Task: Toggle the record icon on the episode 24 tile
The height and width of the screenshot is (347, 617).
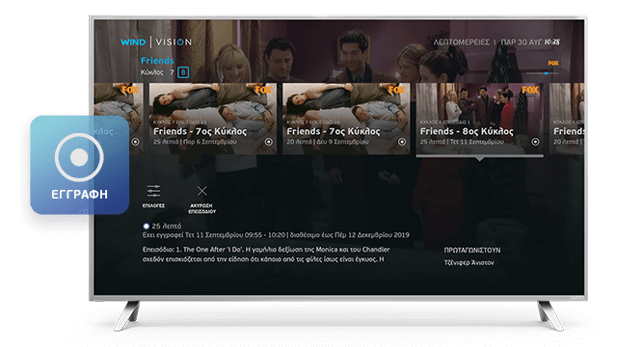Action: tap(402, 142)
